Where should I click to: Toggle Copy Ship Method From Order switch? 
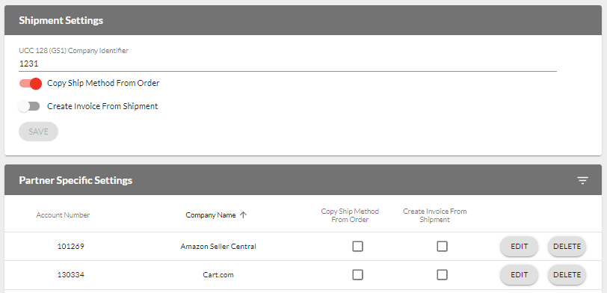[31, 83]
